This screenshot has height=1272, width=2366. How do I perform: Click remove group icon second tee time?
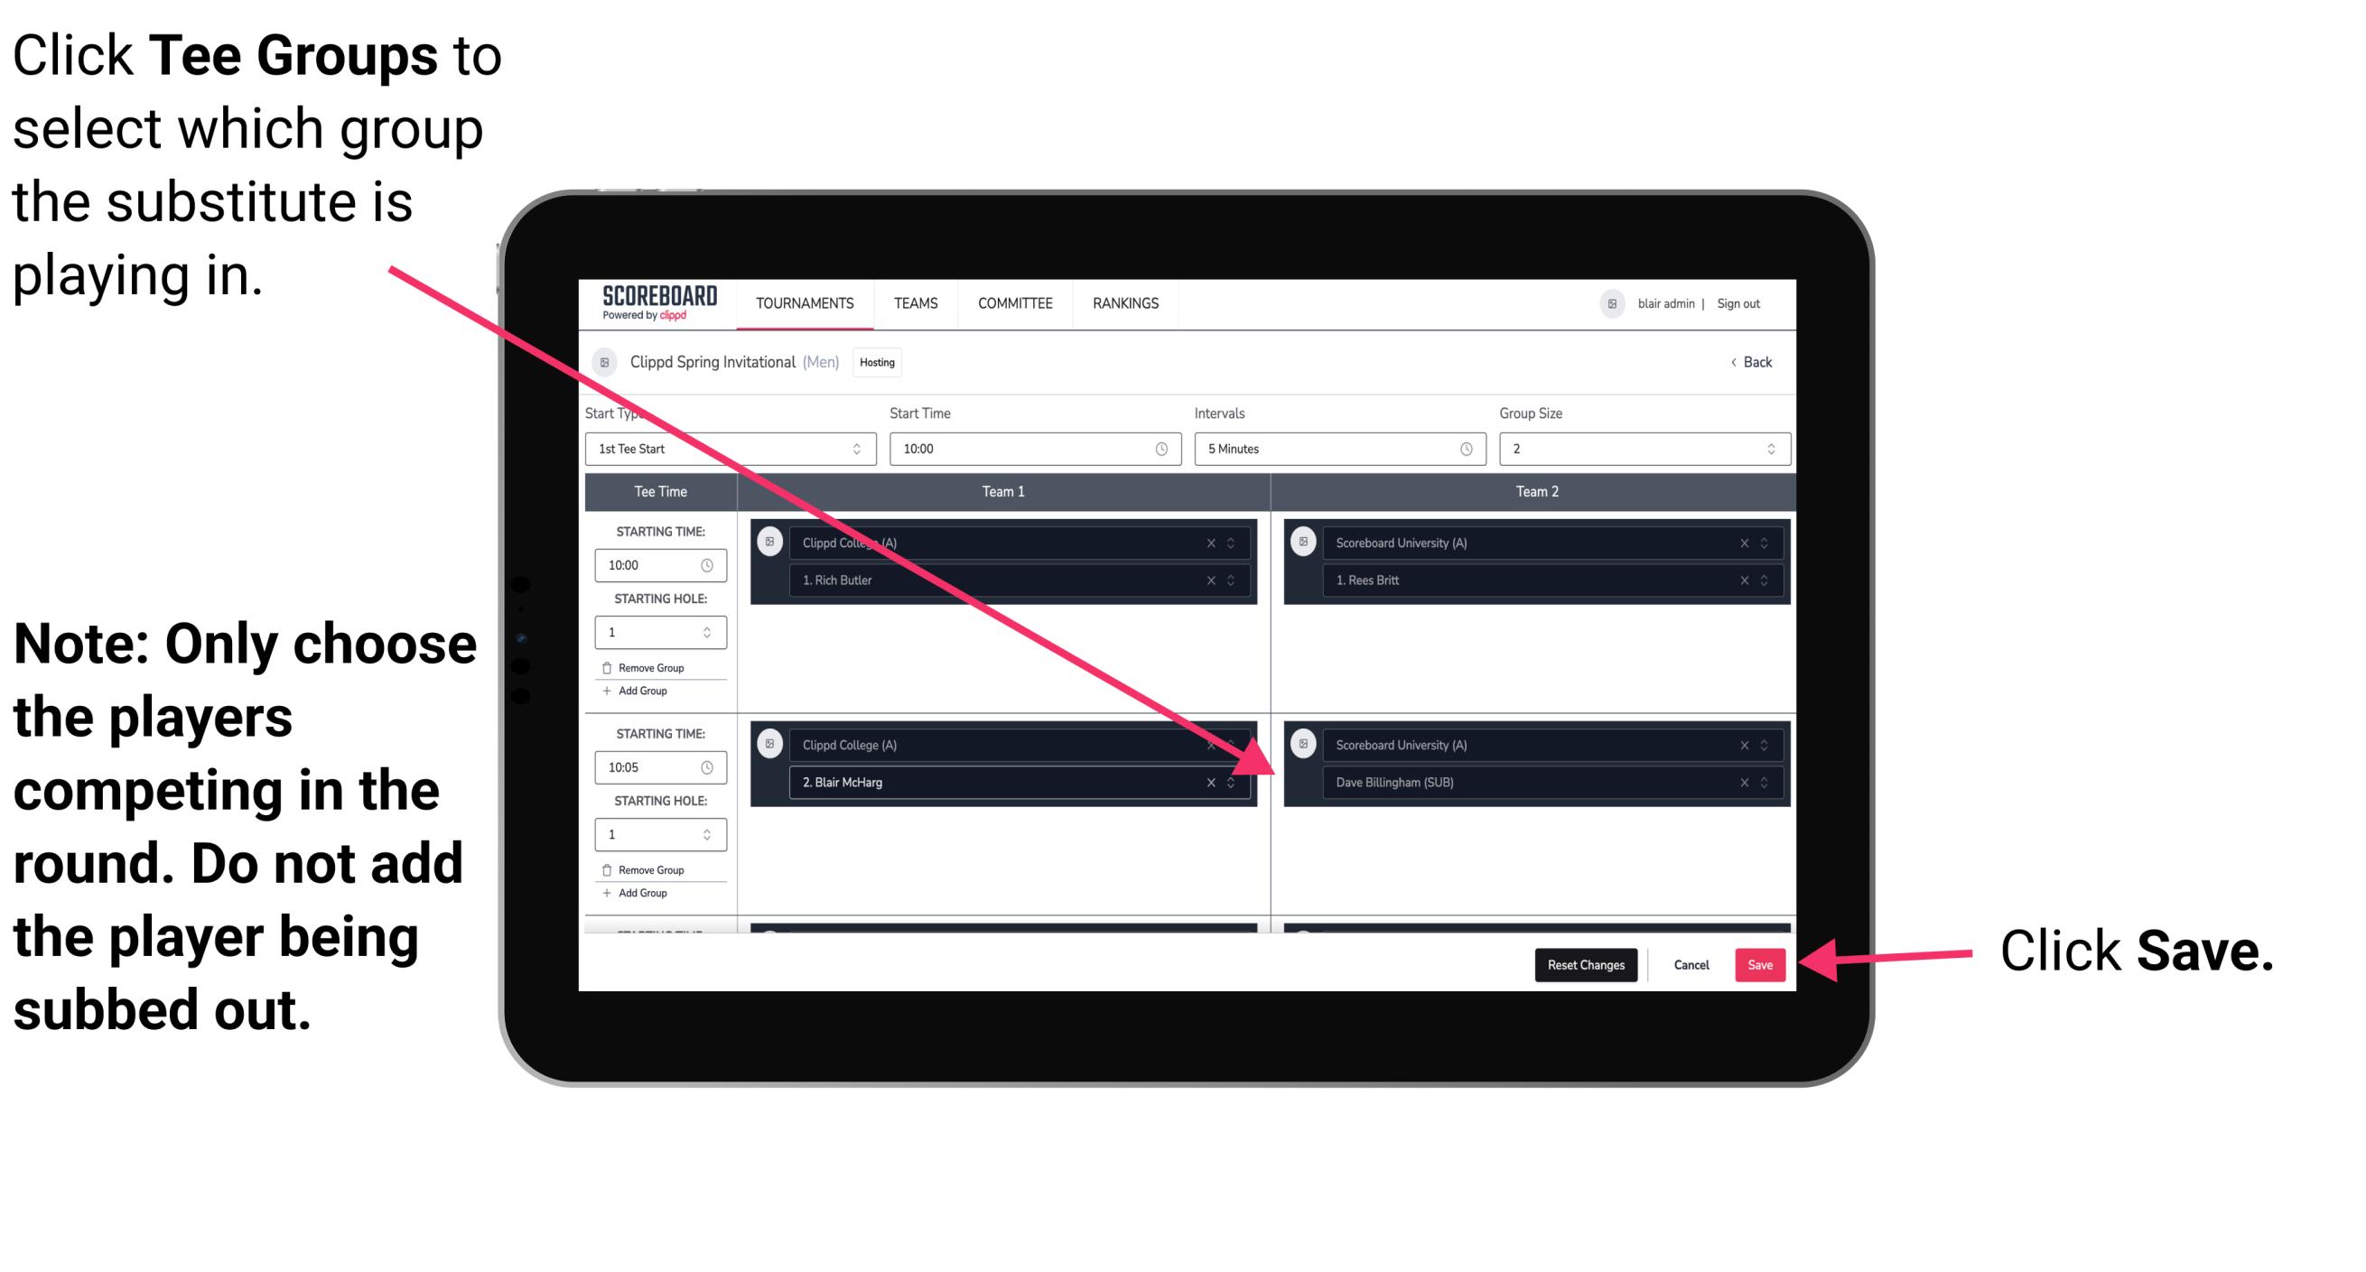(610, 871)
